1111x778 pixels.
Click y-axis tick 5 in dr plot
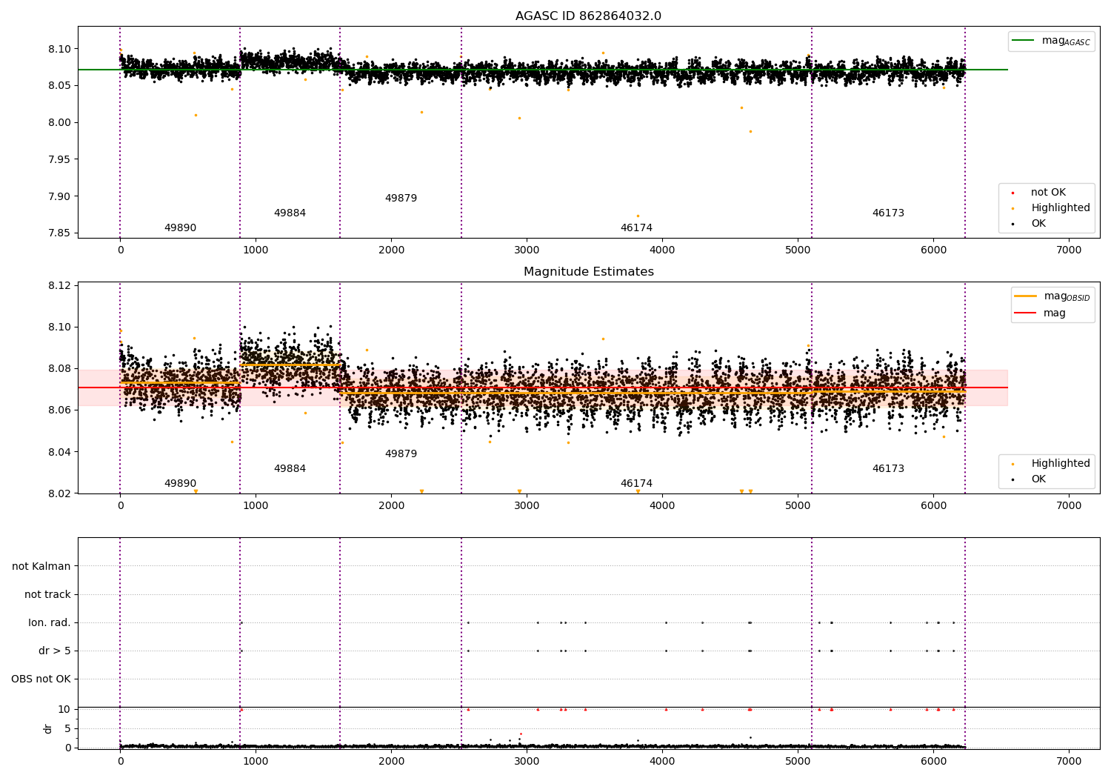pyautogui.click(x=67, y=729)
